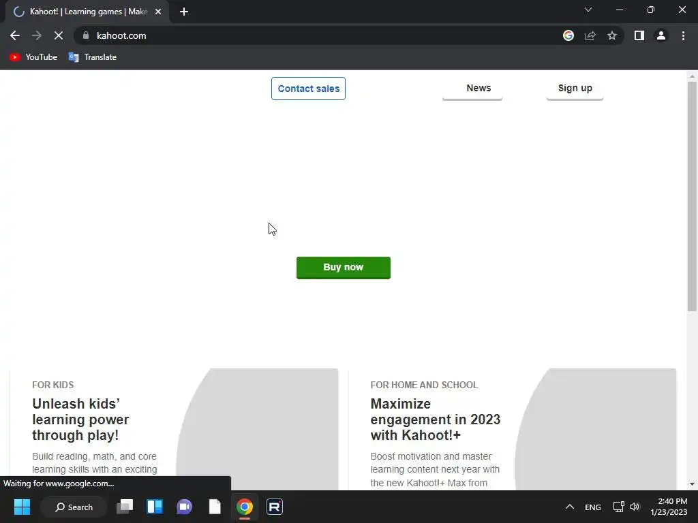Screen dimensions: 698x523
Task: Open the Windows Start menu
Action: [22, 507]
